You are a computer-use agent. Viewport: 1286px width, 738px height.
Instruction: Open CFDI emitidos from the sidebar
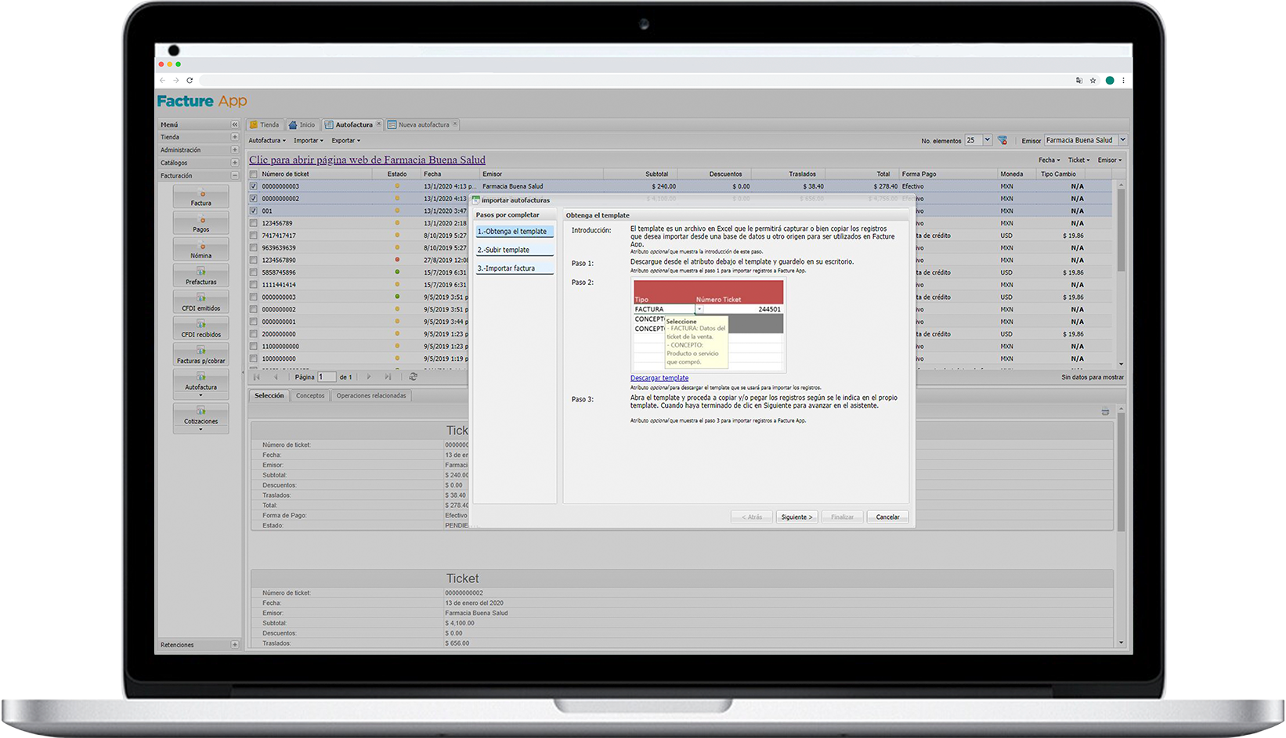point(201,302)
